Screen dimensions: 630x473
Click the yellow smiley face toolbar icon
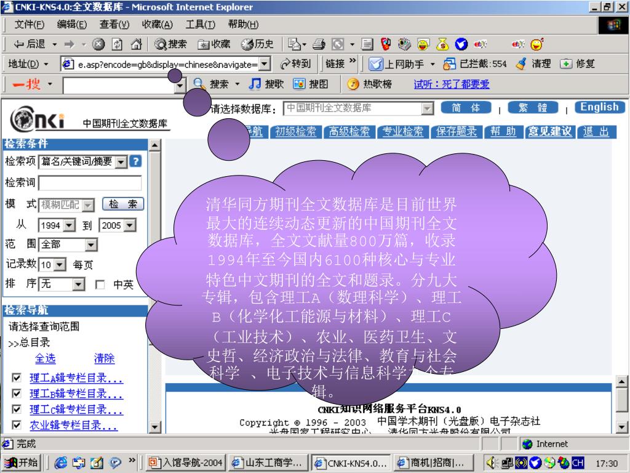click(x=536, y=44)
